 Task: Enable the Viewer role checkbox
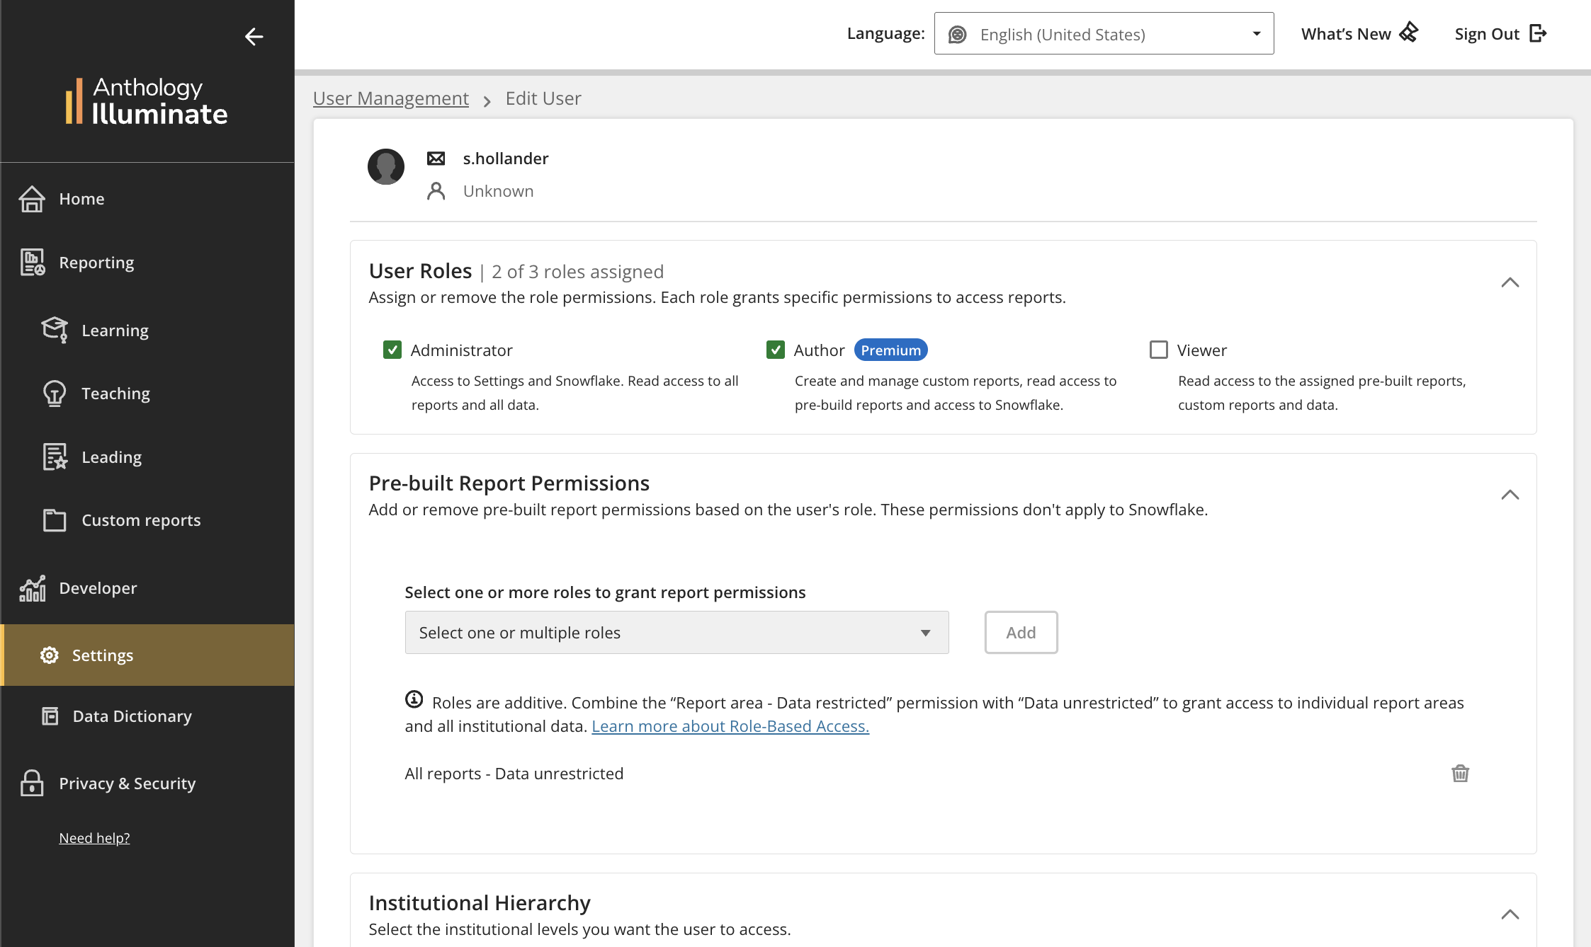click(1159, 350)
